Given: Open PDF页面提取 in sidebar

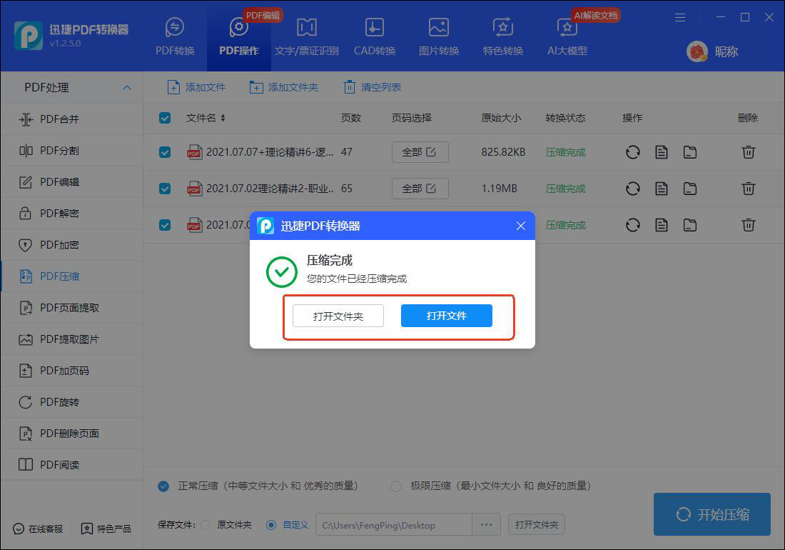Looking at the screenshot, I should tap(71, 308).
